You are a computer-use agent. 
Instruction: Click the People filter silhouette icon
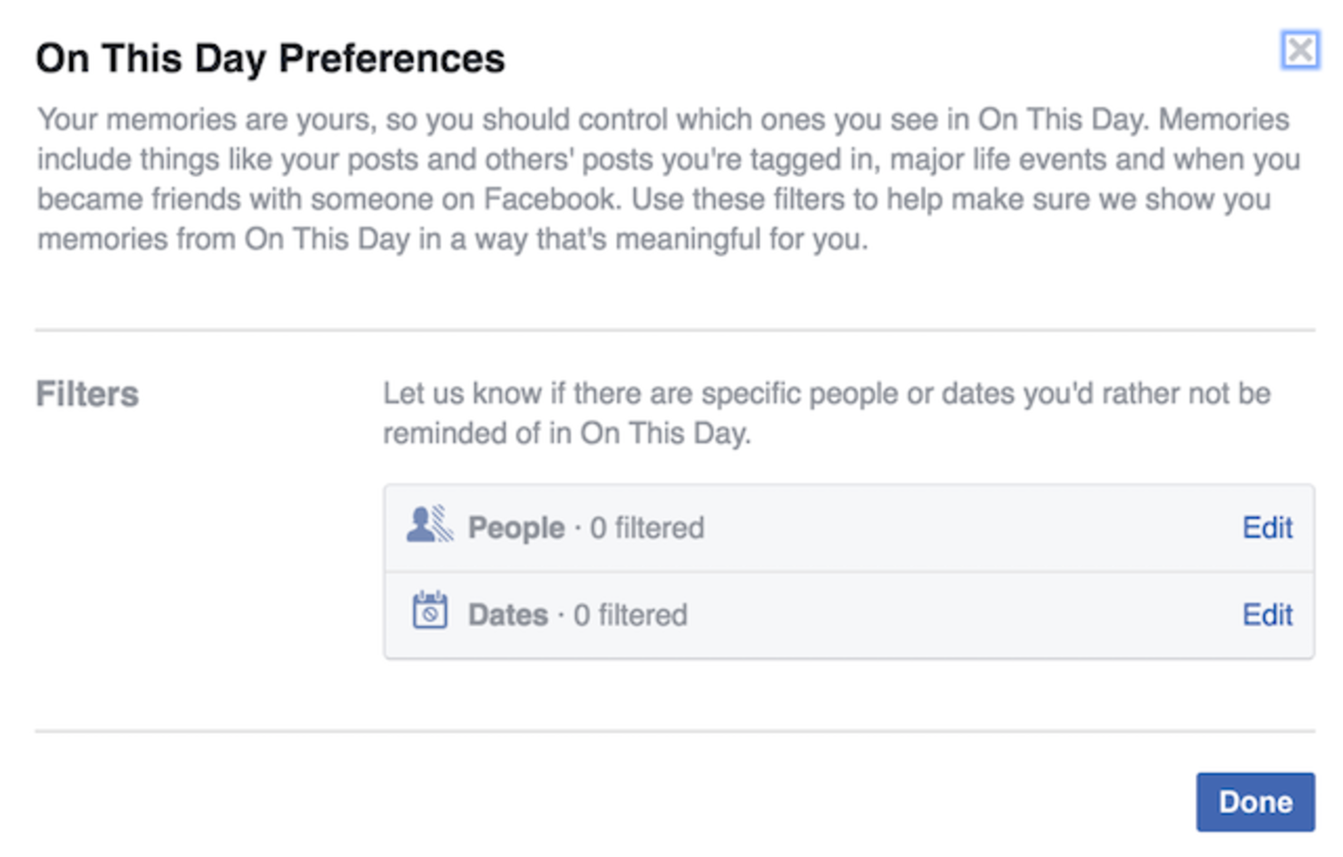(430, 525)
